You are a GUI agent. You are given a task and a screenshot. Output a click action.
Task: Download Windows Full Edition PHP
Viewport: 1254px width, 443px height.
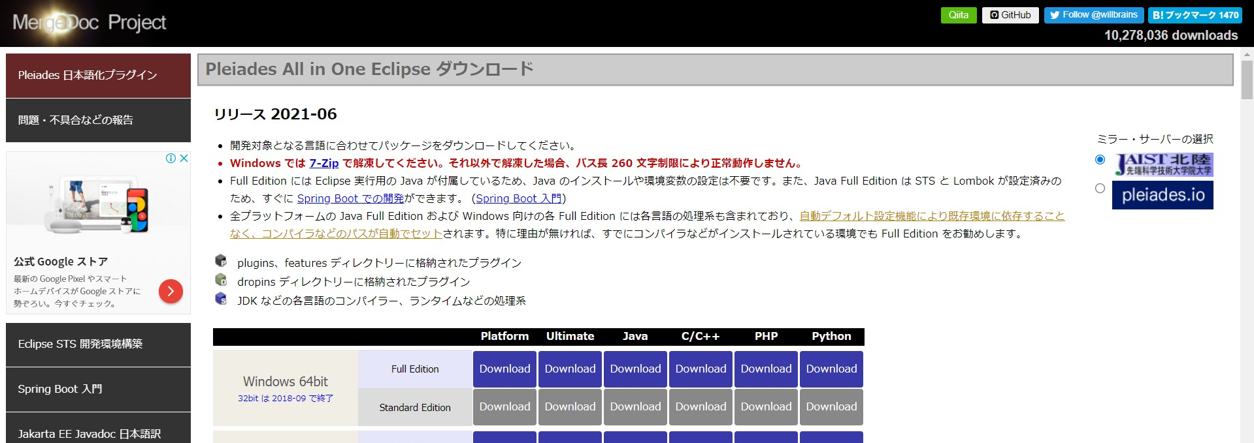pos(766,369)
